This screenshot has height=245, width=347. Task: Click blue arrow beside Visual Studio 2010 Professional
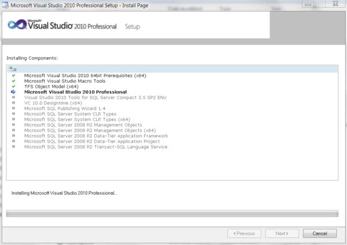[x=13, y=92]
